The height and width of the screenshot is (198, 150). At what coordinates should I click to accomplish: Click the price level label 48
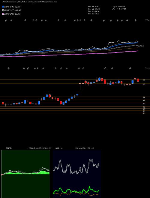pos(144,100)
